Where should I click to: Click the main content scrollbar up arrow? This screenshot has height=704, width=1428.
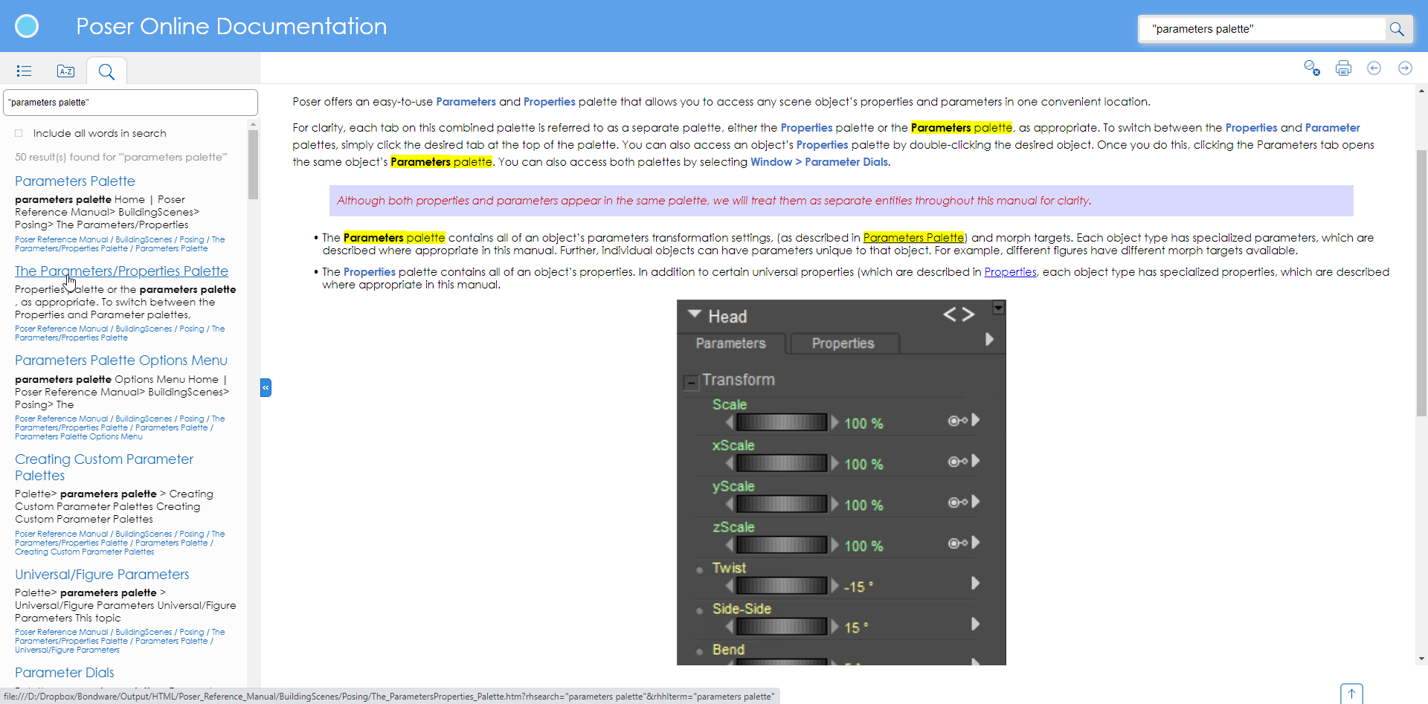[1421, 91]
